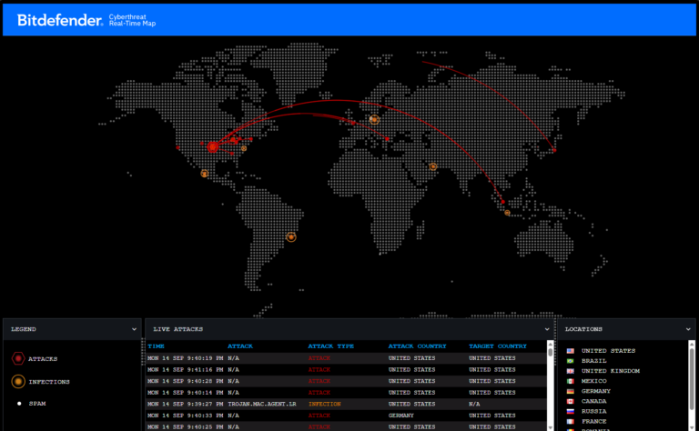Click the Live Attacks scrollbar up arrow
This screenshot has height=431, width=699.
550,345
